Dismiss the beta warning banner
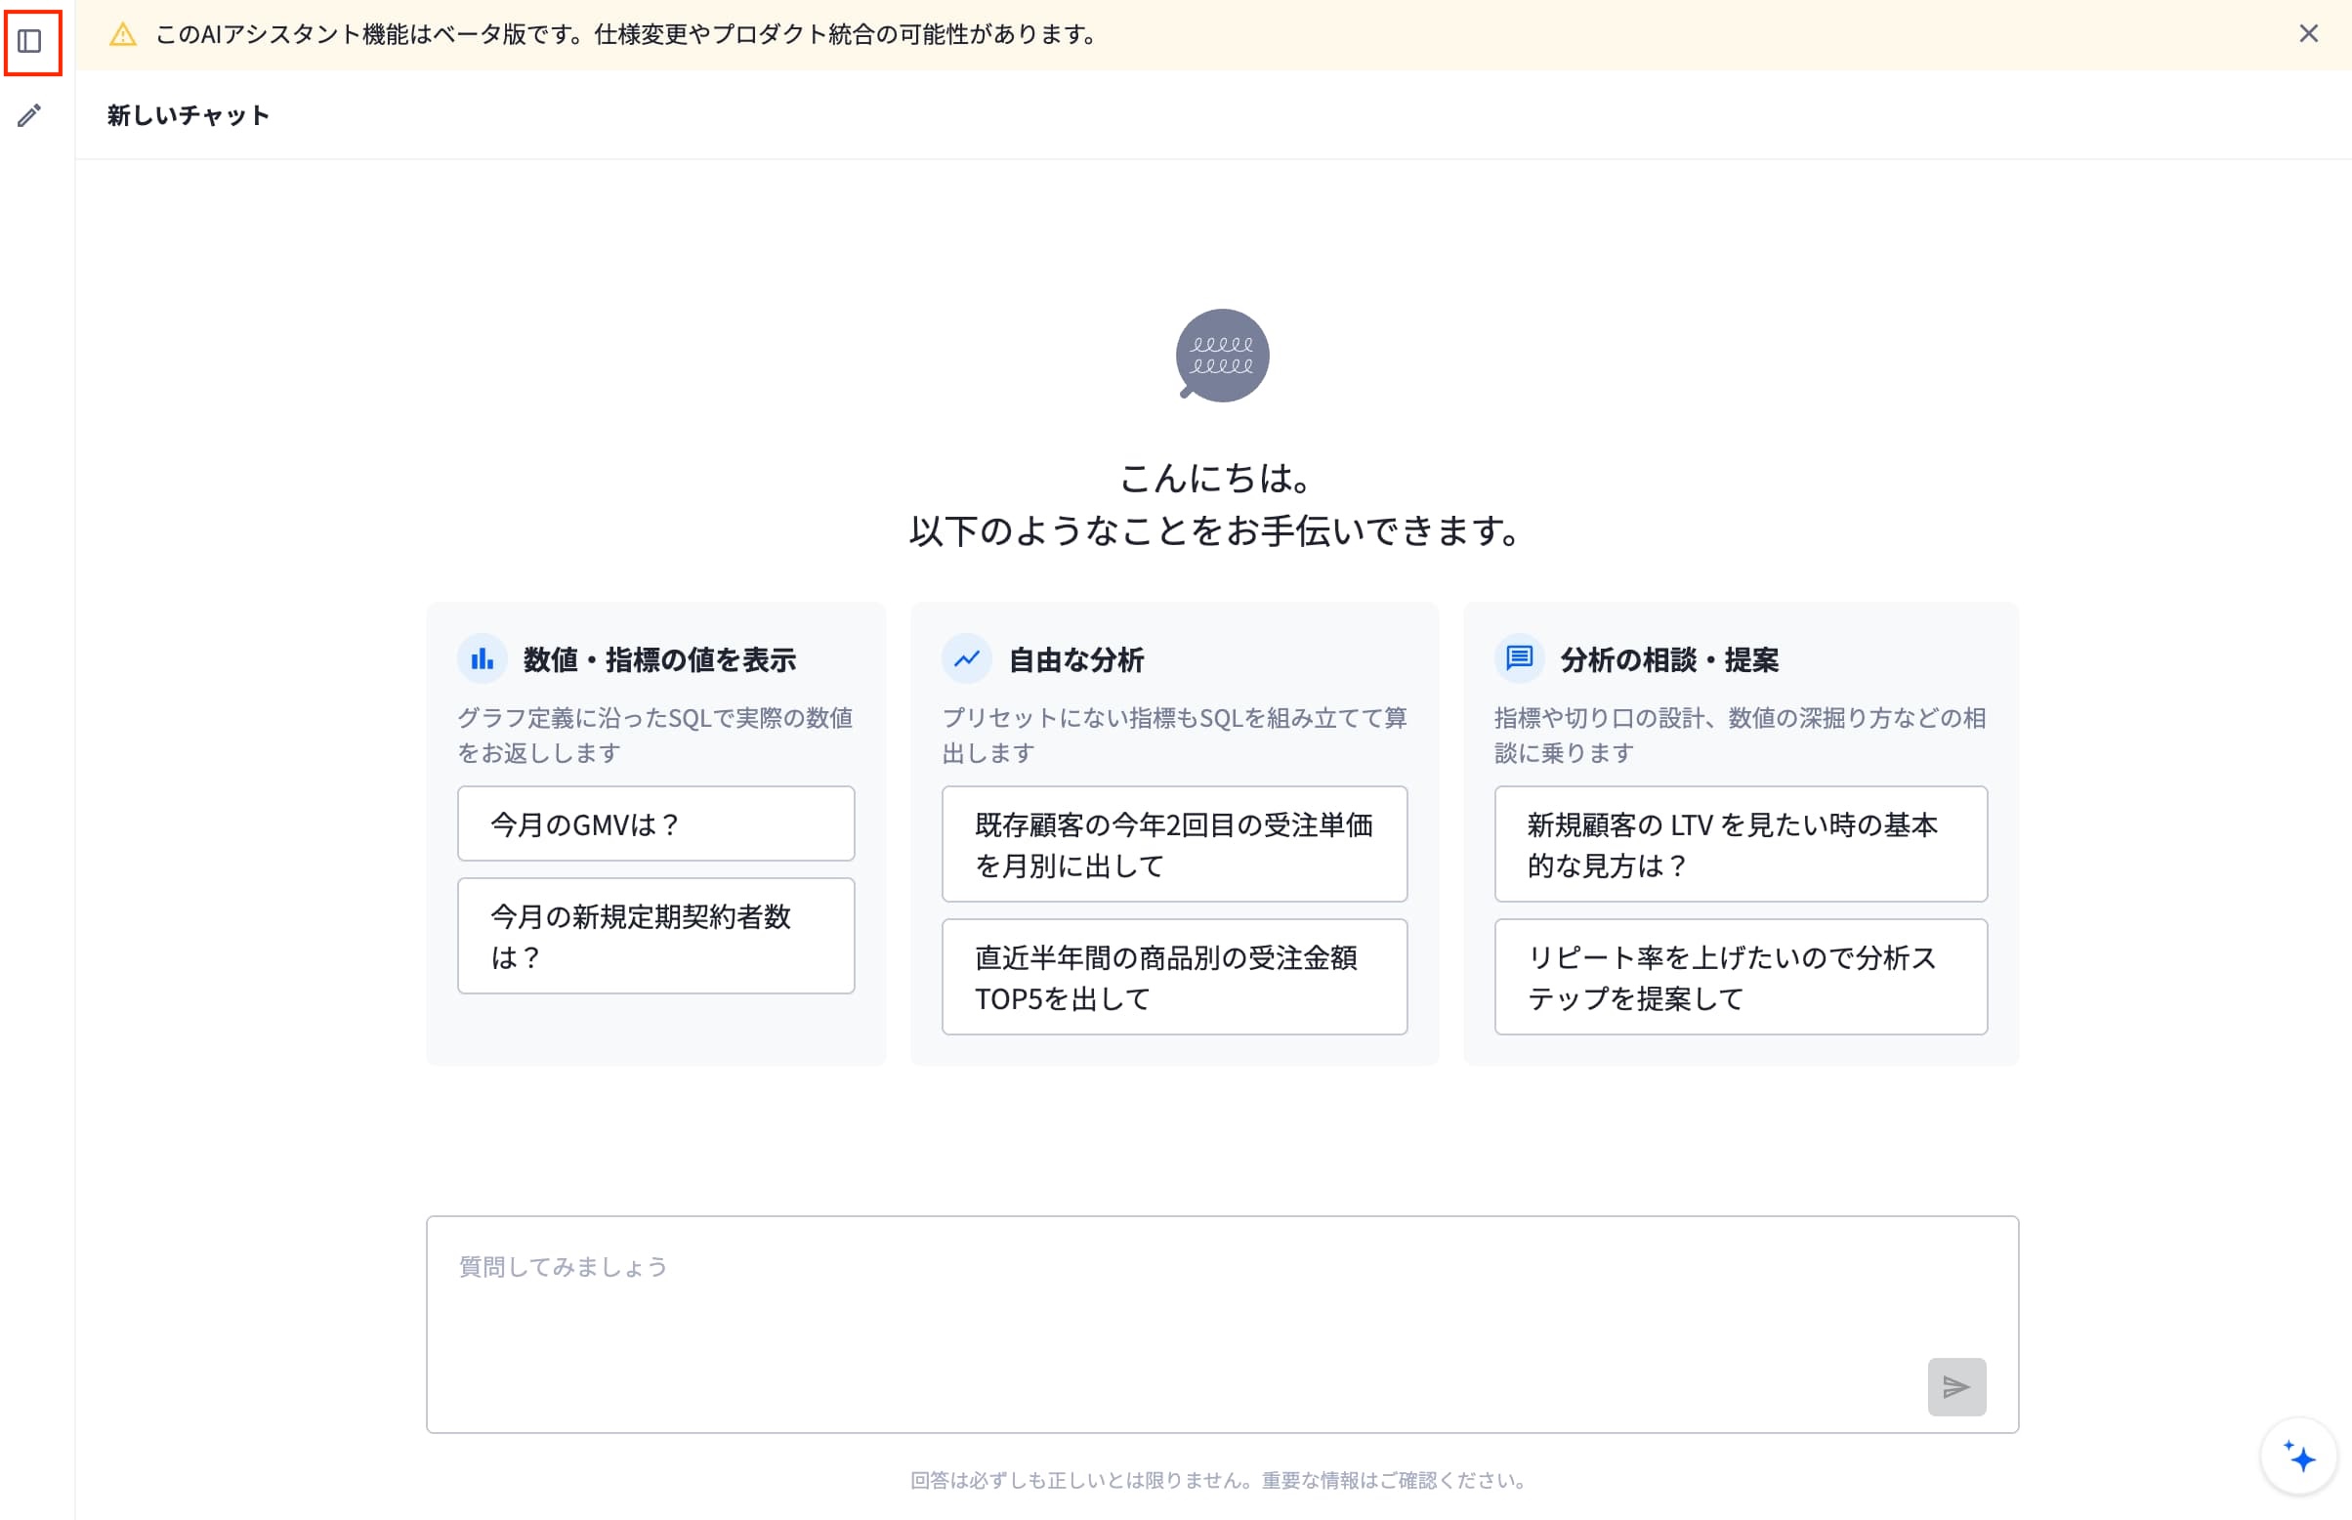 pyautogui.click(x=2308, y=33)
